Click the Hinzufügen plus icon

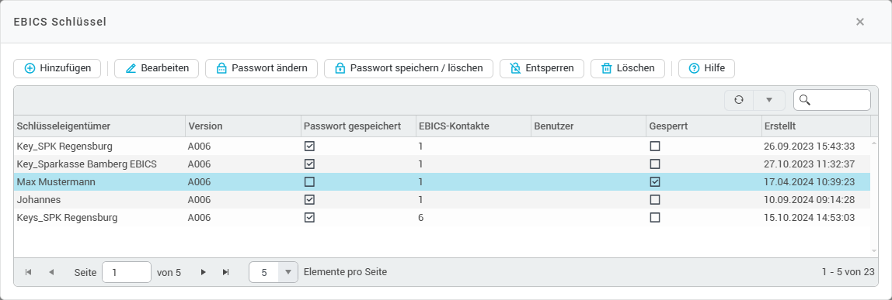tap(30, 68)
